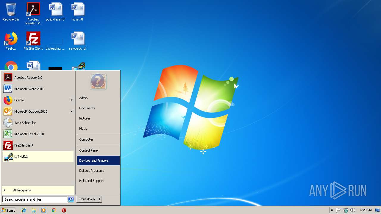Open Internet Explorer from taskbar
This screenshot has width=381, height=214.
tap(24, 210)
